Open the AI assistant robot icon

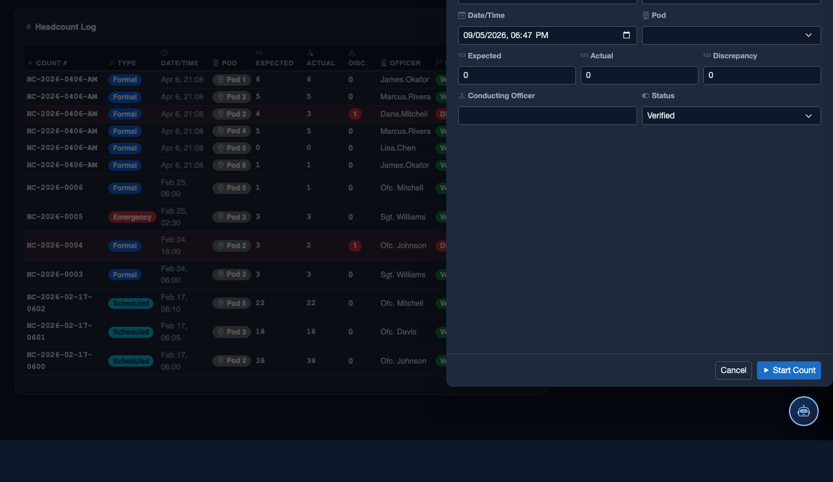(803, 411)
